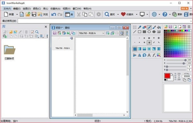Click the globe web icon
The image size is (193, 123).
(154, 14)
